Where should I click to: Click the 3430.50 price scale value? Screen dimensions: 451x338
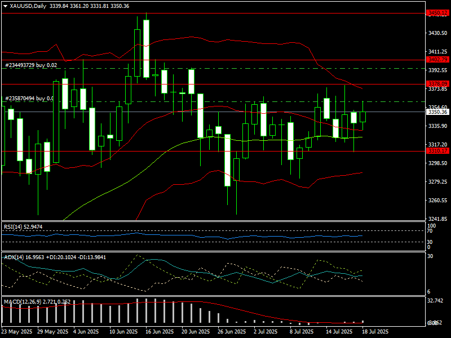pos(437,34)
